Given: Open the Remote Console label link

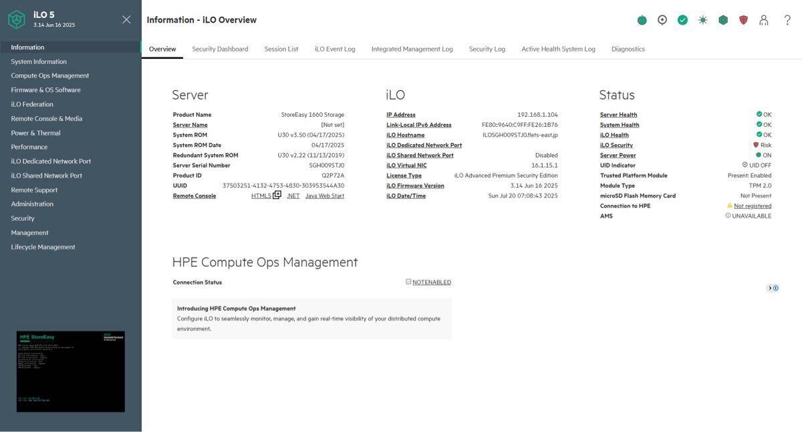Looking at the screenshot, I should (194, 196).
